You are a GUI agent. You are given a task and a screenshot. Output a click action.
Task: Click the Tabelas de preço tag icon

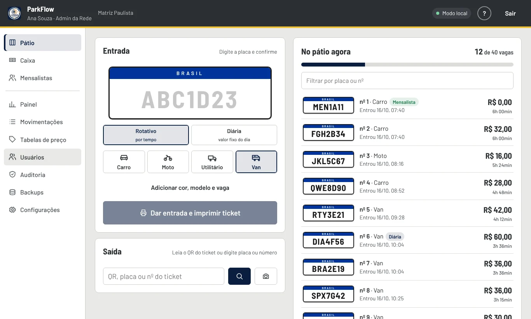click(x=12, y=139)
